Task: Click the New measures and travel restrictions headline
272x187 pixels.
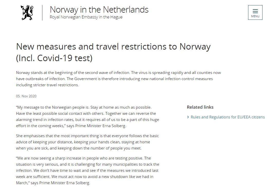Action: pos(113,46)
